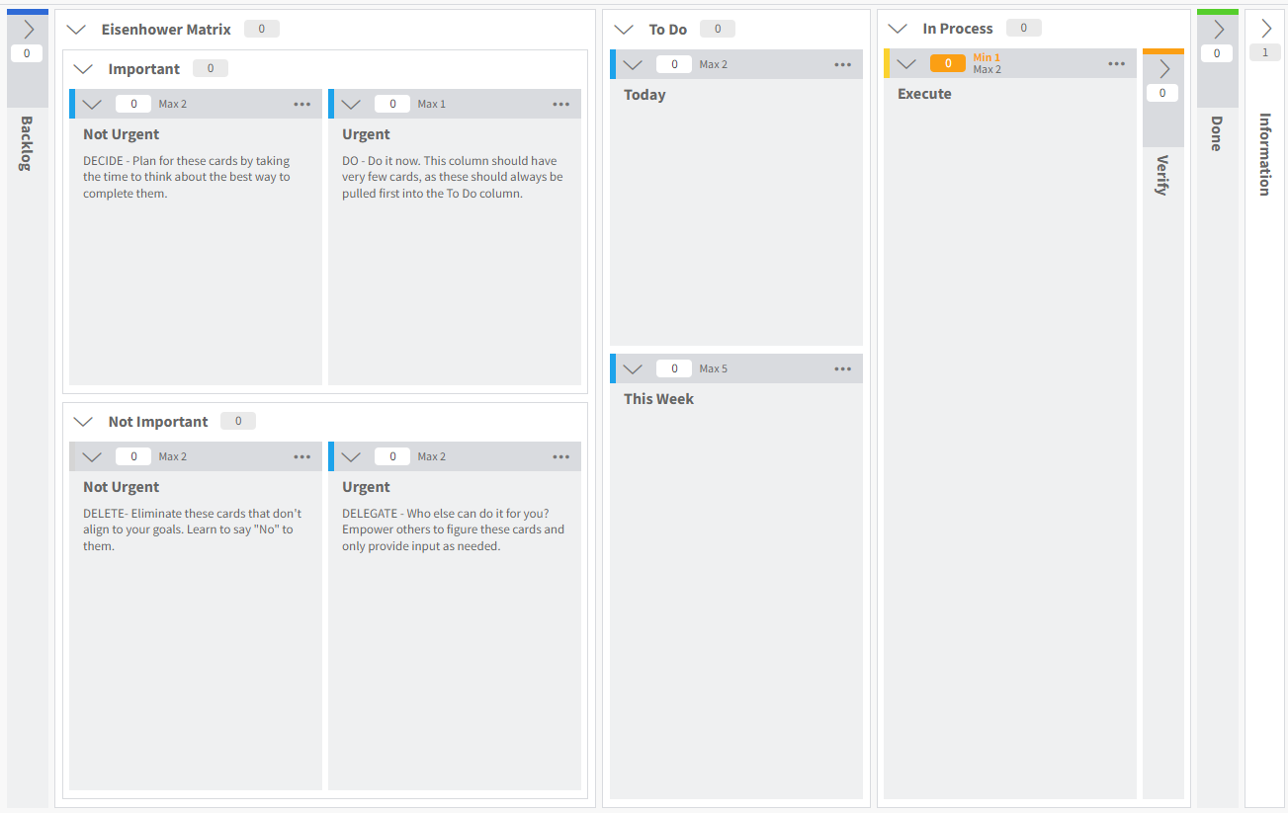Click the Done lane count badge
This screenshot has width=1288, height=813.
[x=1217, y=53]
